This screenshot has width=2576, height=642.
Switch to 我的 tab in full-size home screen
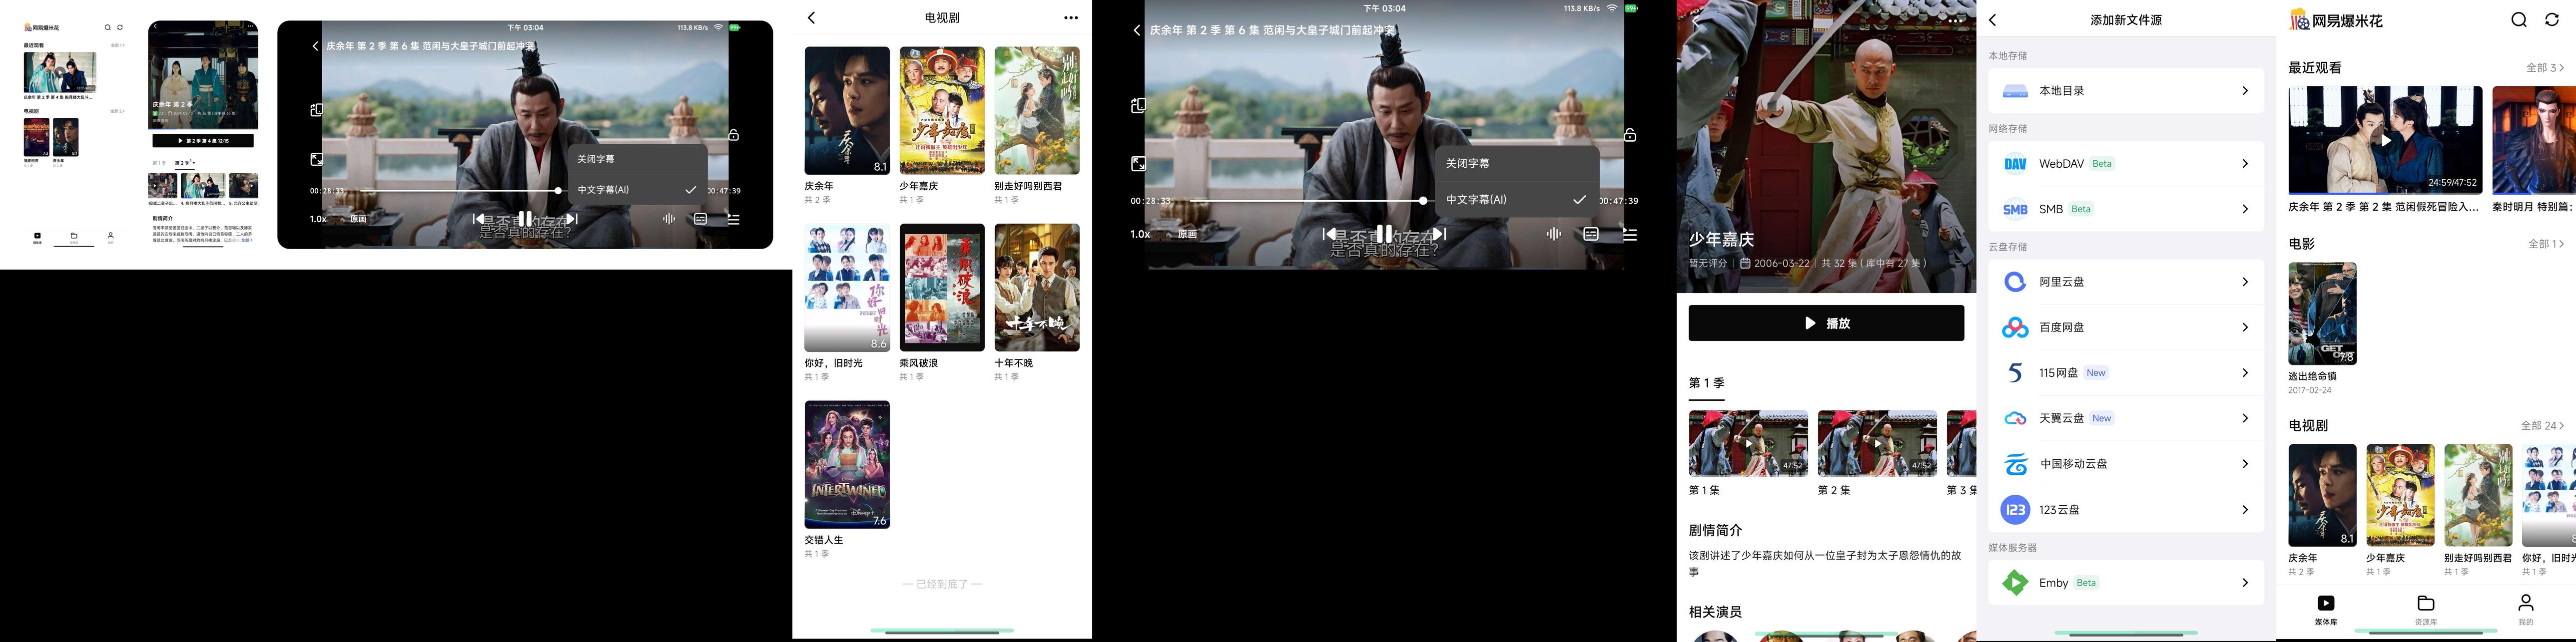tap(2526, 609)
